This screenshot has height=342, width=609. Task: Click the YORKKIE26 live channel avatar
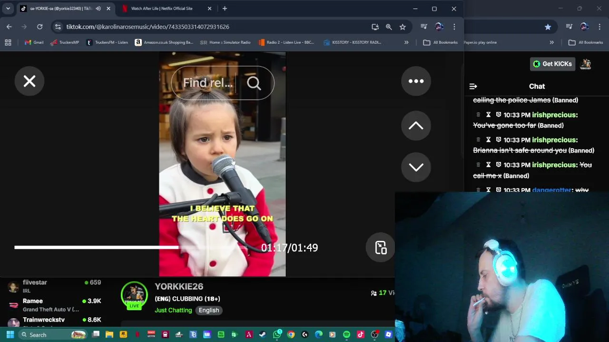(134, 296)
